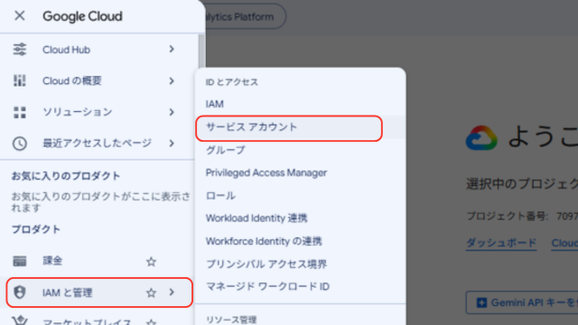
Task: Click the IAM と管理 shield icon
Action: pyautogui.click(x=20, y=292)
